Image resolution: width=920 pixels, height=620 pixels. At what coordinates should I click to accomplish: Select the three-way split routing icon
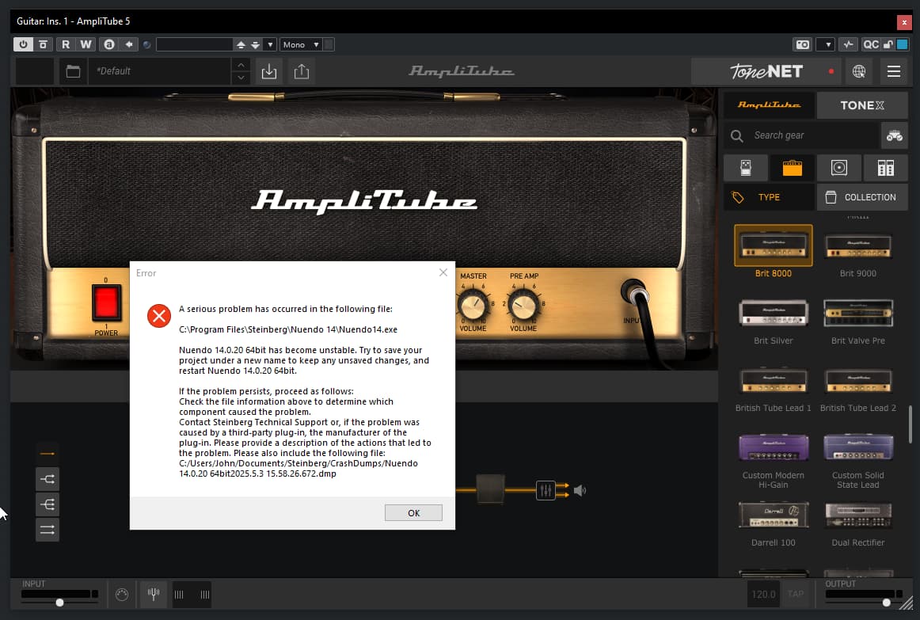(48, 504)
